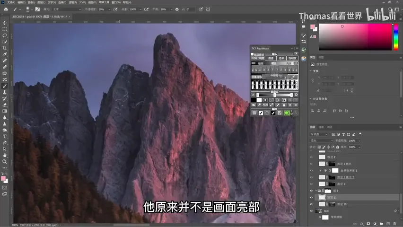Select the Zoom tool
Viewport: 403px width, 227px height.
pyautogui.click(x=5, y=161)
